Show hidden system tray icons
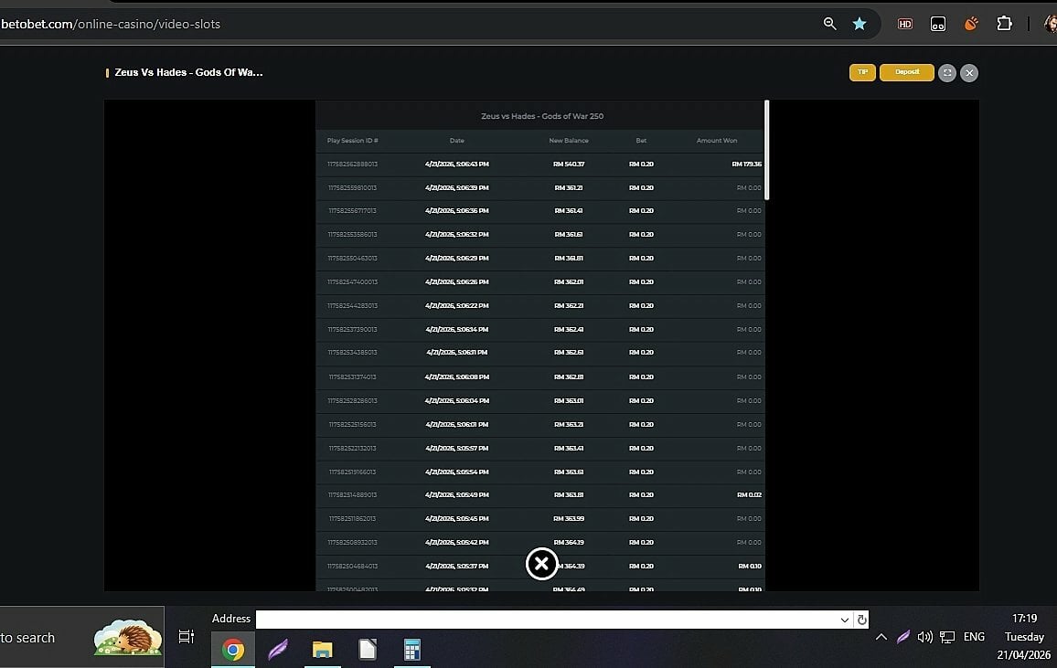1057x668 pixels. click(881, 637)
